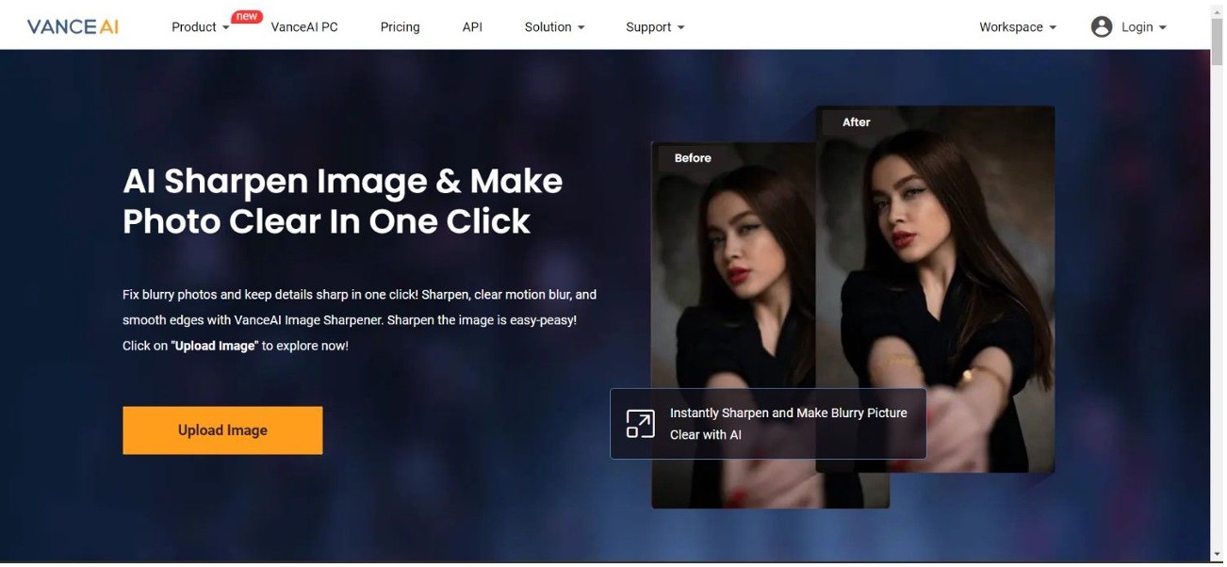This screenshot has height=567, width=1227.
Task: Click the sharpen preview icon in overlay card
Action: (640, 424)
